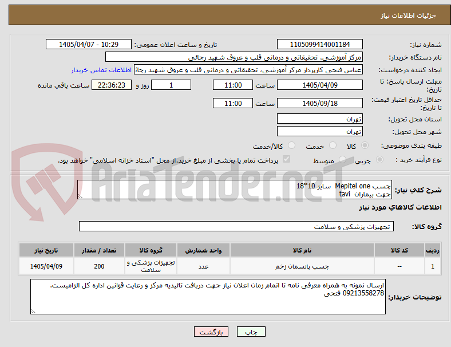451x347 pixels.
Task: Select the کالا/خدمت radio button
Action: pyautogui.click(x=291, y=145)
